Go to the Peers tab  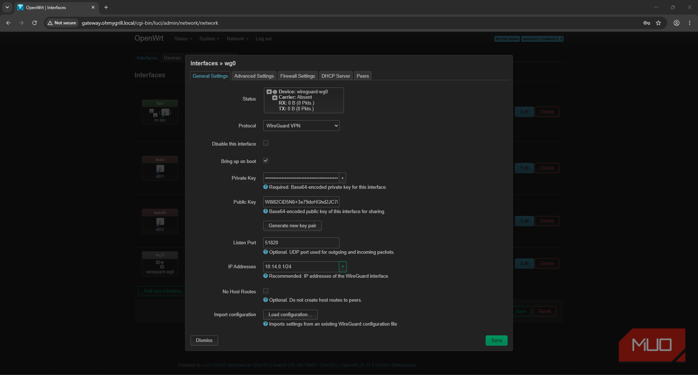[x=363, y=76]
